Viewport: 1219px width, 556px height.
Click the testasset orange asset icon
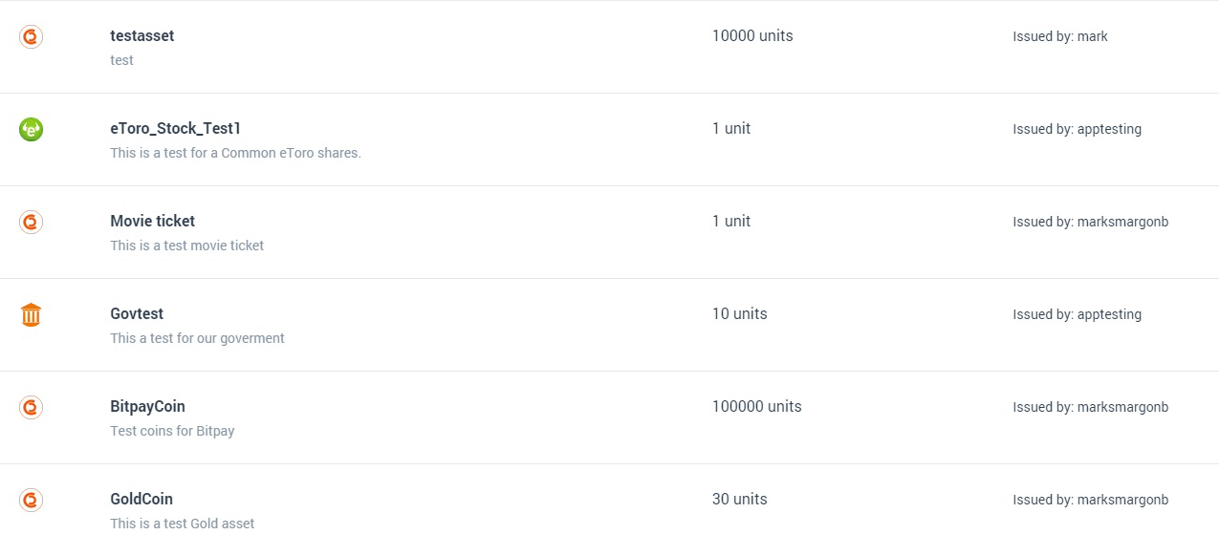pos(32,36)
